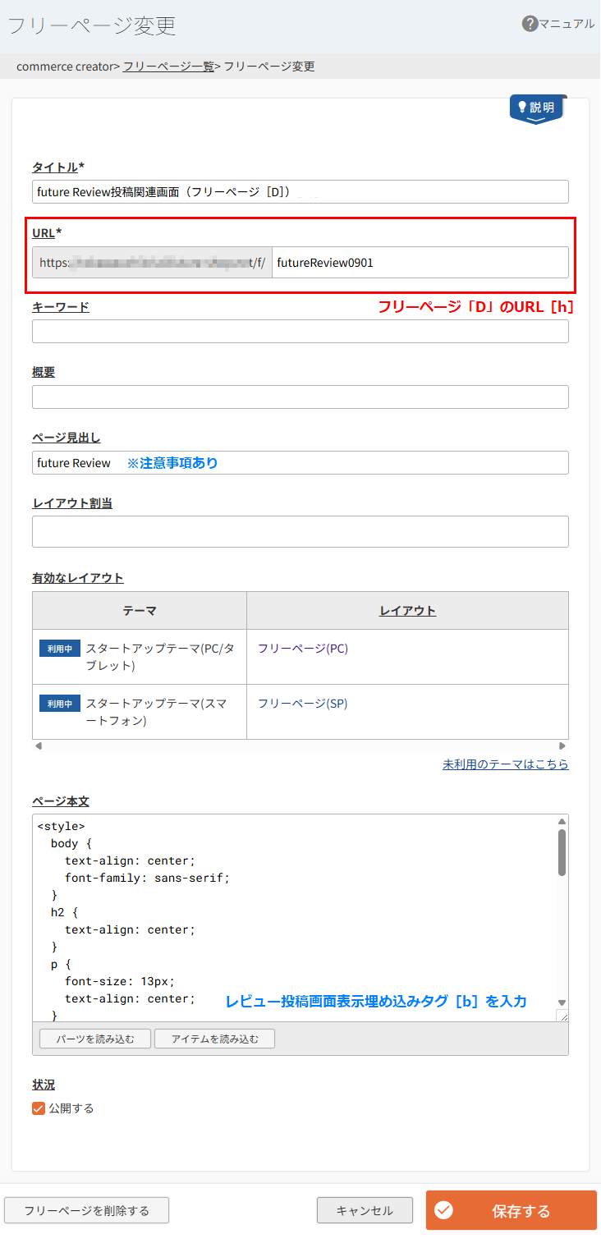601x1257 pixels.
Task: Click right scroll arrow below theme table
Action: (x=562, y=745)
